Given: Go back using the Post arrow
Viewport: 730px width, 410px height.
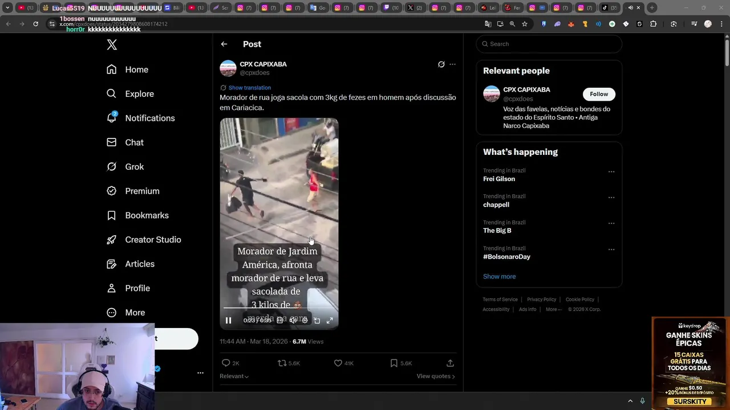Looking at the screenshot, I should tap(224, 44).
